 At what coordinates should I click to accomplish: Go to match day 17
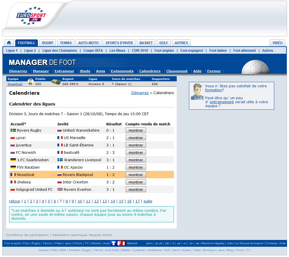tap(138, 201)
